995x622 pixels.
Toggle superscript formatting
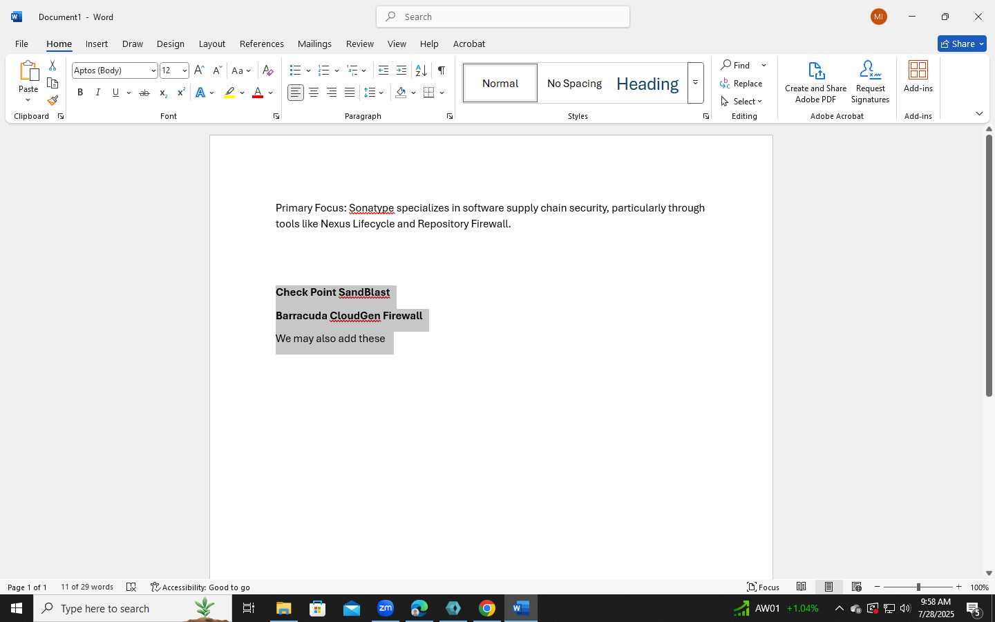181,93
